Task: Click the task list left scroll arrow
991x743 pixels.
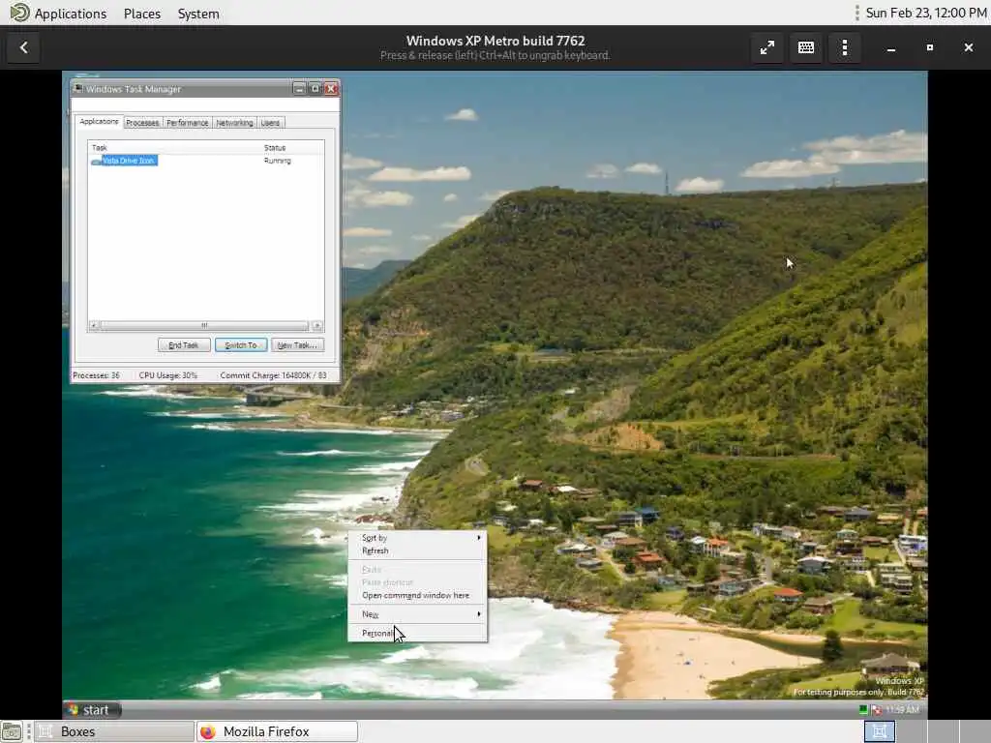Action: pos(94,326)
